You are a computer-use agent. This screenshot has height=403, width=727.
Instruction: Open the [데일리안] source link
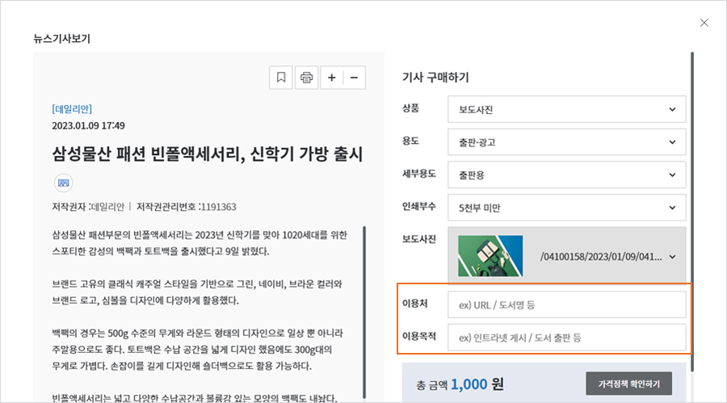72,109
